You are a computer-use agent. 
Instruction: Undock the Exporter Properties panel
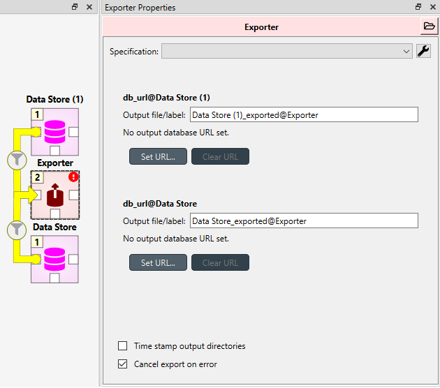[418, 7]
